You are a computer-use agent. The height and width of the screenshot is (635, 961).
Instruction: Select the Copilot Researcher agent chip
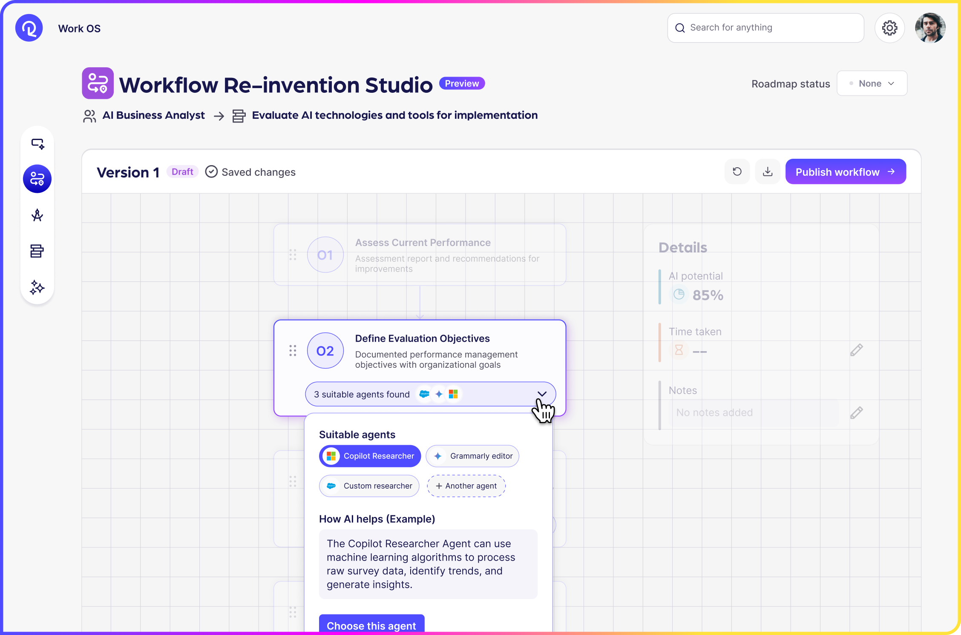tap(370, 456)
